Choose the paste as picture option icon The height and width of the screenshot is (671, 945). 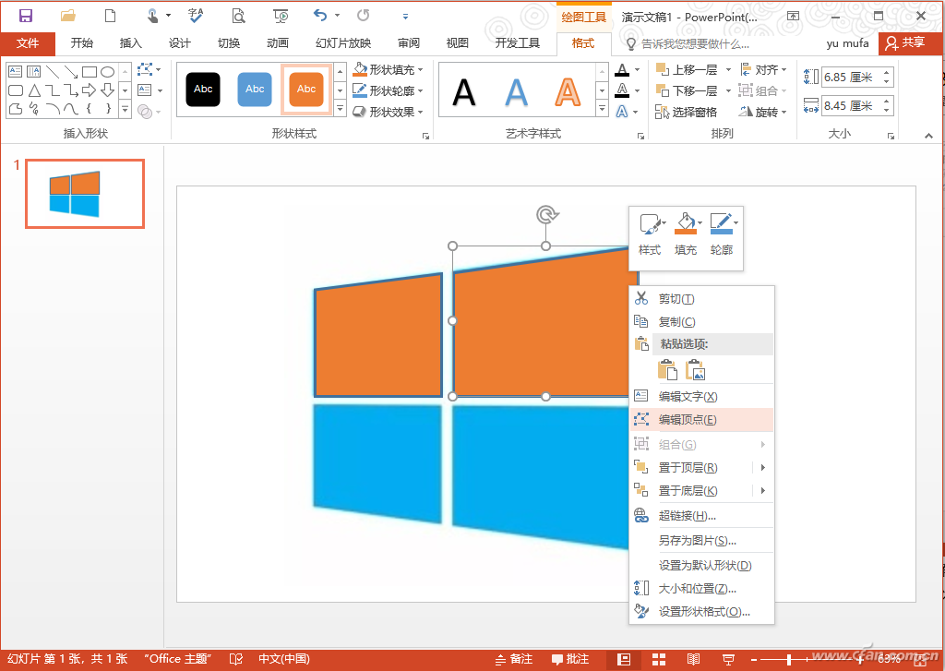click(695, 369)
